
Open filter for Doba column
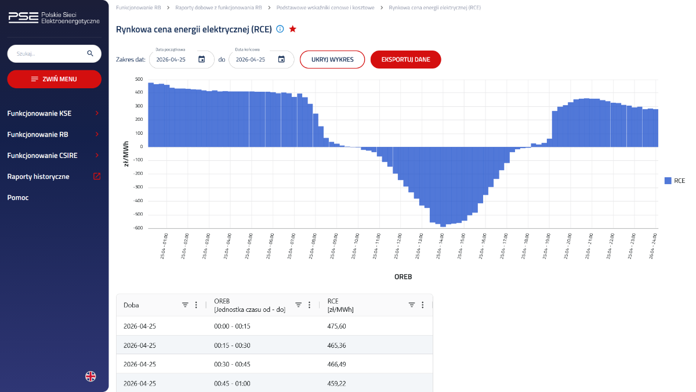(x=185, y=305)
